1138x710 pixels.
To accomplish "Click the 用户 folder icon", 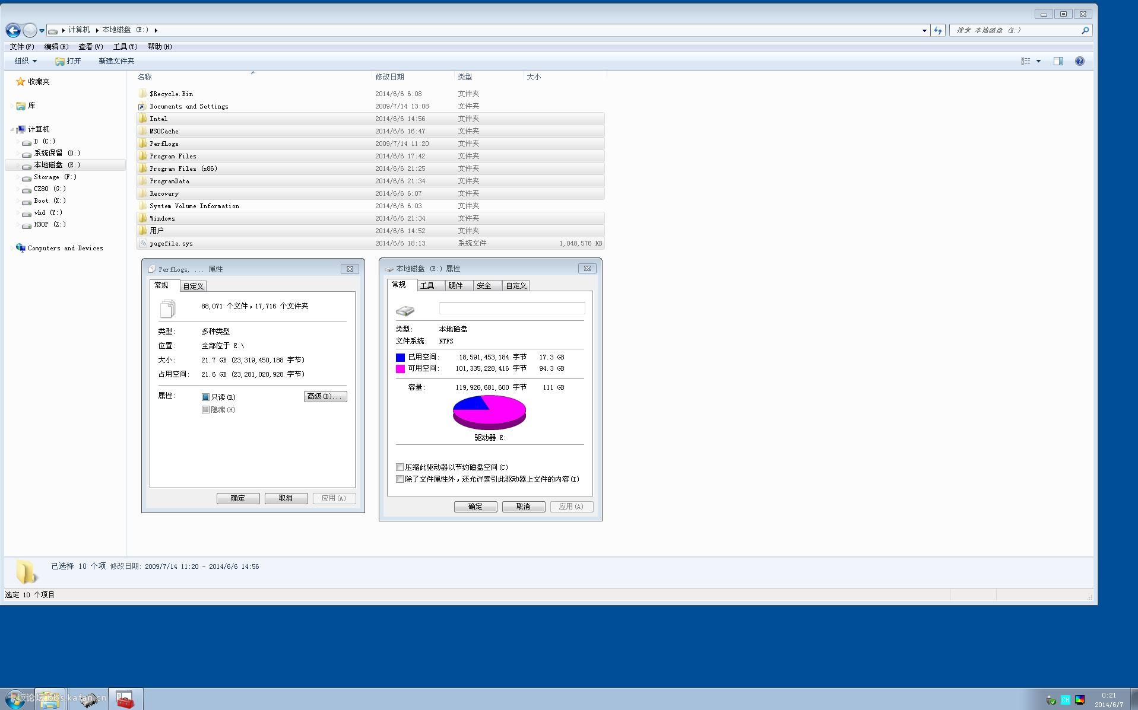I will coord(142,231).
